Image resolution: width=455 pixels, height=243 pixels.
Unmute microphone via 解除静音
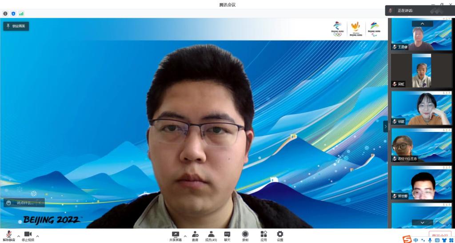coord(9,236)
